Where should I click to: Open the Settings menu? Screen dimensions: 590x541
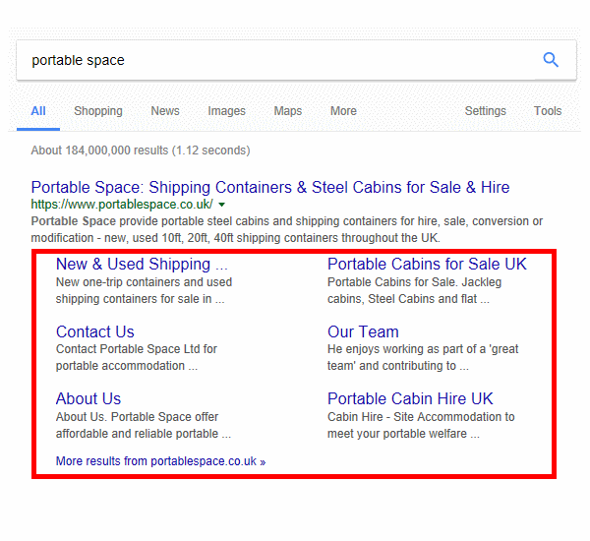coord(486,111)
